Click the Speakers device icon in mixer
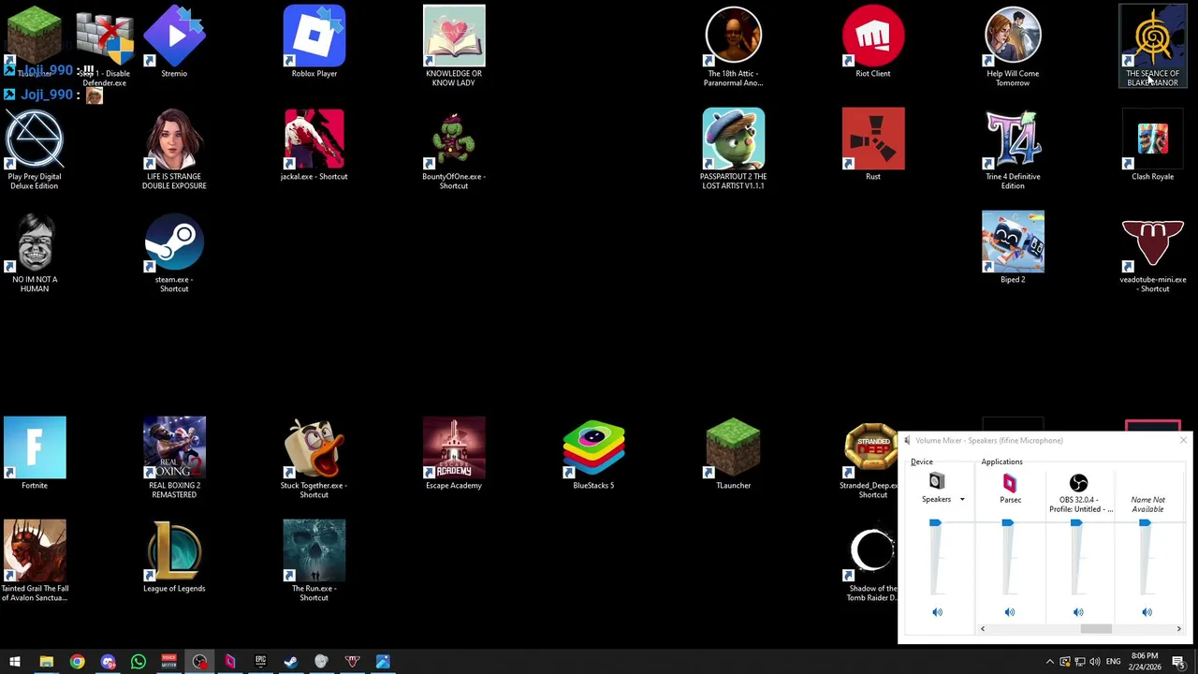This screenshot has width=1198, height=674. (937, 482)
